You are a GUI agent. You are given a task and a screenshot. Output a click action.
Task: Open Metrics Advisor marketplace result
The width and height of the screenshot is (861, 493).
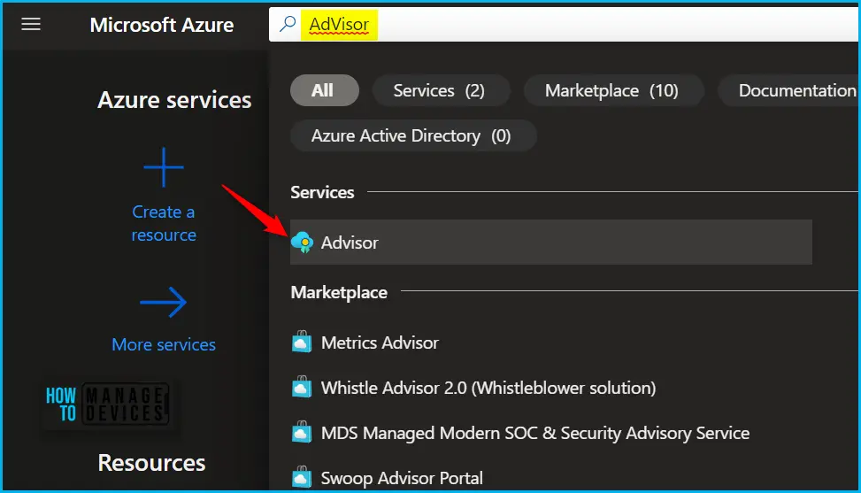(380, 343)
